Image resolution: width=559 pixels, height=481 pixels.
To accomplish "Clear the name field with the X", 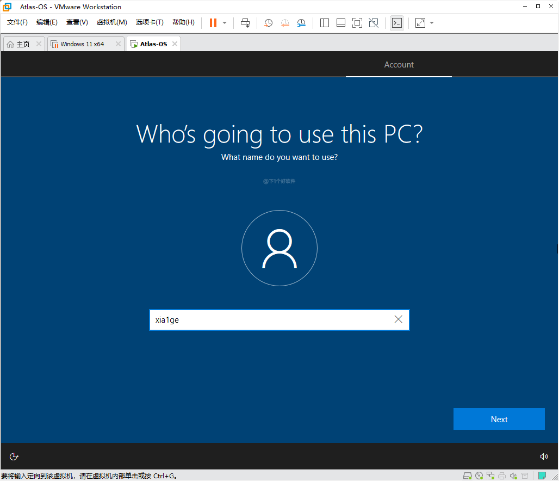I will (398, 319).
